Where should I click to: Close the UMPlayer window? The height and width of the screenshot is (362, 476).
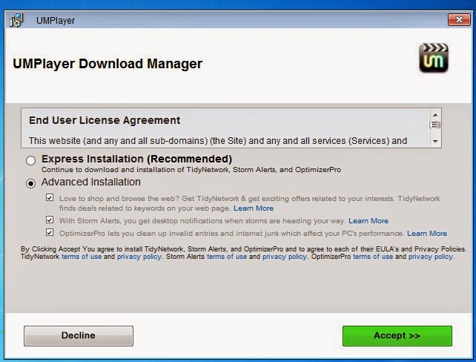pos(459,20)
